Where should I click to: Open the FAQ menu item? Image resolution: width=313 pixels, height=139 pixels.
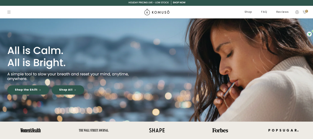point(264,12)
